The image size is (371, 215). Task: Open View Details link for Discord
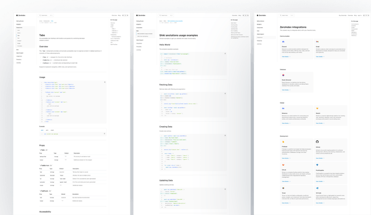(286, 56)
